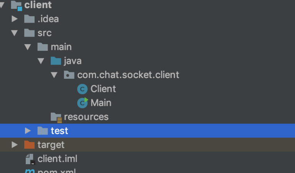Click the client module folder icon

[x=17, y=5]
